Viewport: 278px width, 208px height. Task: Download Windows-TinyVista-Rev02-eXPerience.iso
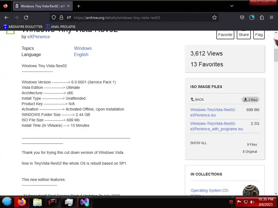click(213, 112)
